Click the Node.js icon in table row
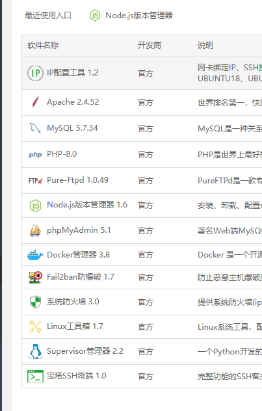 click(x=35, y=205)
